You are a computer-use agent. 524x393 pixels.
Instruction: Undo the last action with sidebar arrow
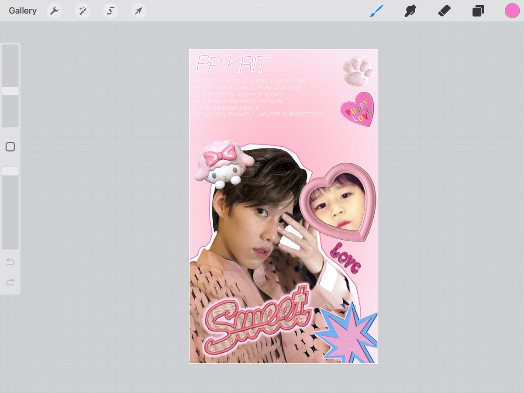[x=10, y=262]
